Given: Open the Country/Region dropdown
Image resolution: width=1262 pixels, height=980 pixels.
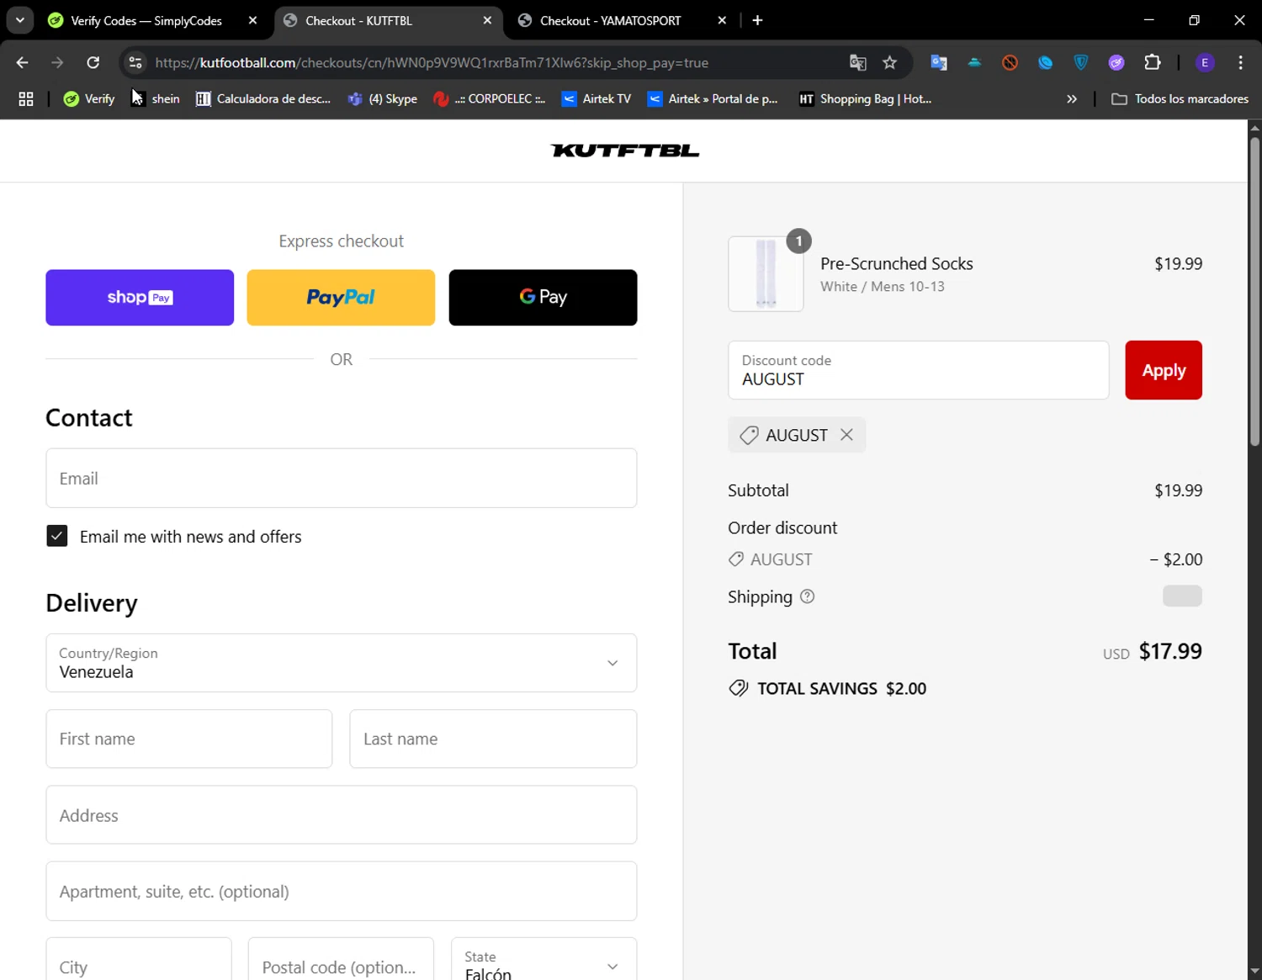Looking at the screenshot, I should pos(341,663).
